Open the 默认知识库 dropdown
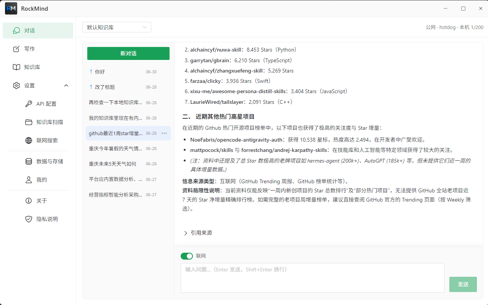488x305 pixels. [117, 27]
